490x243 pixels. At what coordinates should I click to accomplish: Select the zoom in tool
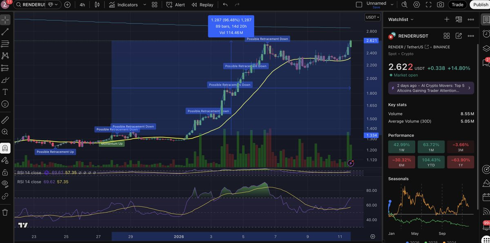tap(5, 132)
